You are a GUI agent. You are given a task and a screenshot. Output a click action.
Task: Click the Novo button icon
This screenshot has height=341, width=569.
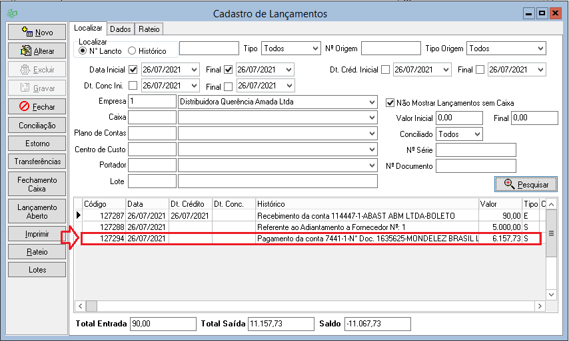tap(27, 32)
